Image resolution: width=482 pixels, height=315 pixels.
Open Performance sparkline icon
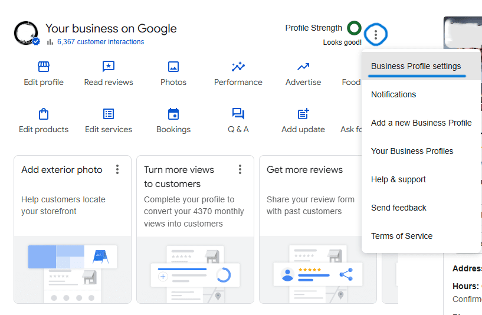238,67
